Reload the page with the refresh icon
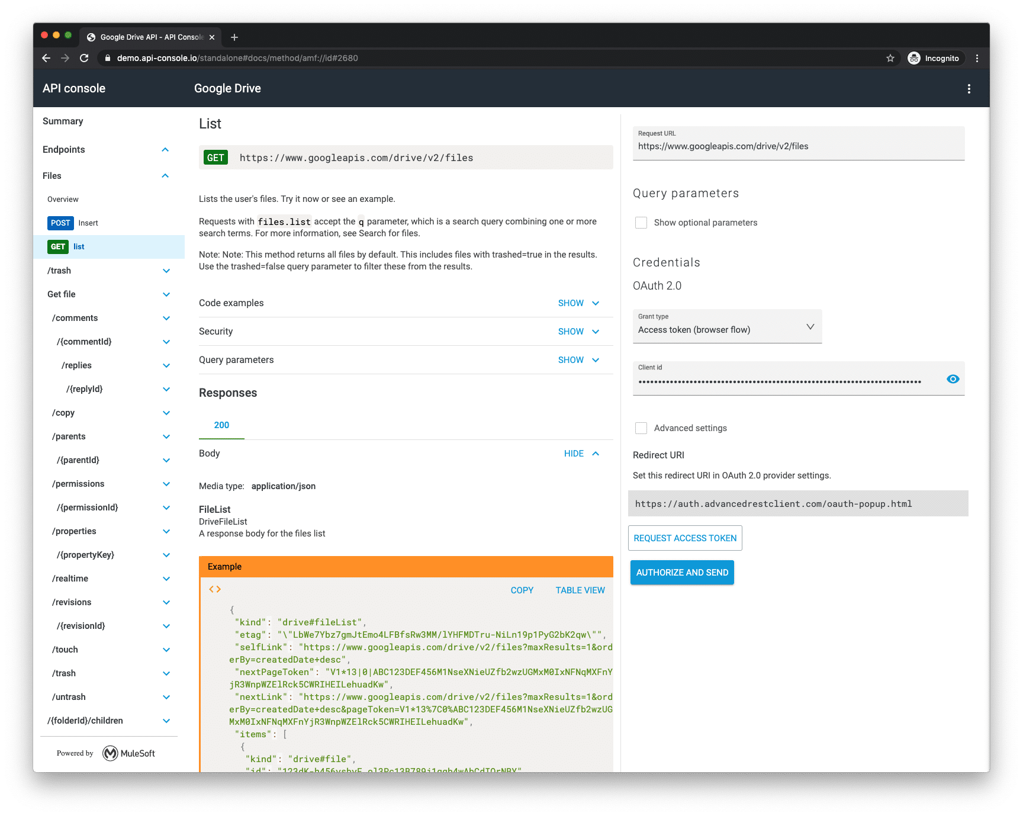The width and height of the screenshot is (1023, 816). click(x=84, y=58)
